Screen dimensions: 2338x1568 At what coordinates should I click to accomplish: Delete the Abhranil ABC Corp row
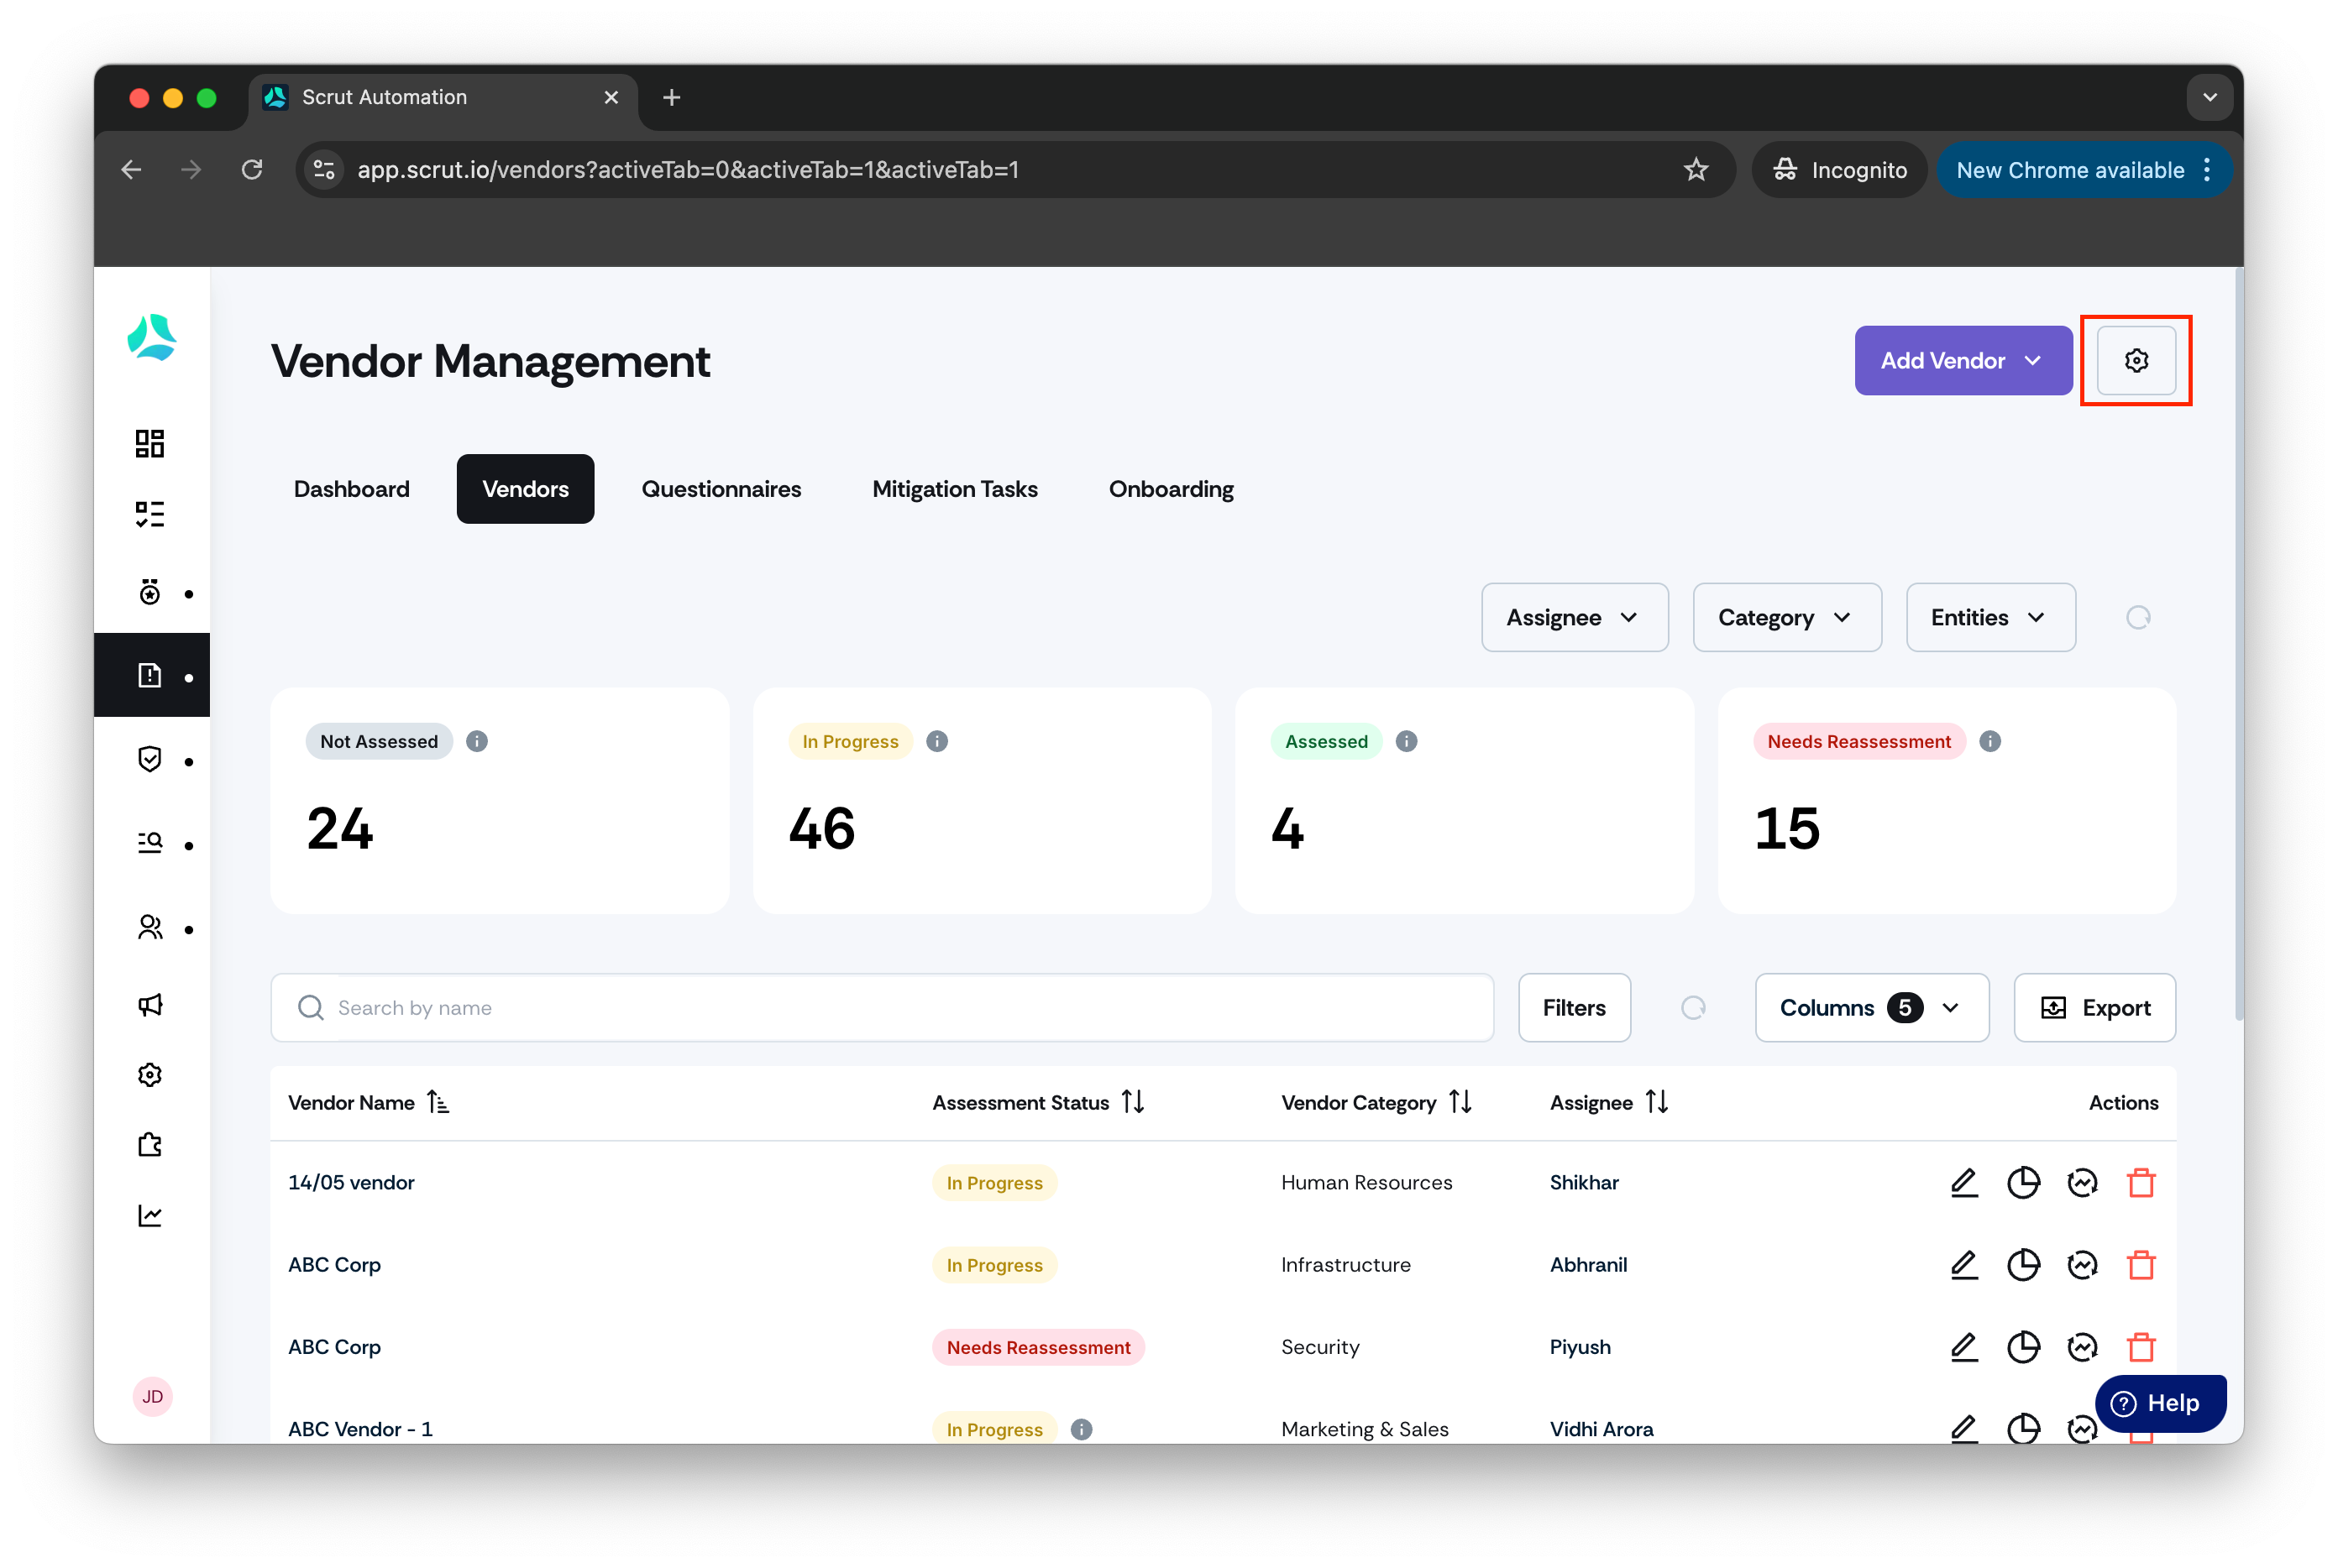[x=2140, y=1264]
